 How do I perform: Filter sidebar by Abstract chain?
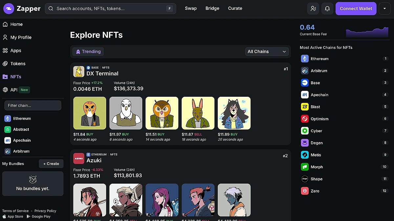(x=21, y=130)
